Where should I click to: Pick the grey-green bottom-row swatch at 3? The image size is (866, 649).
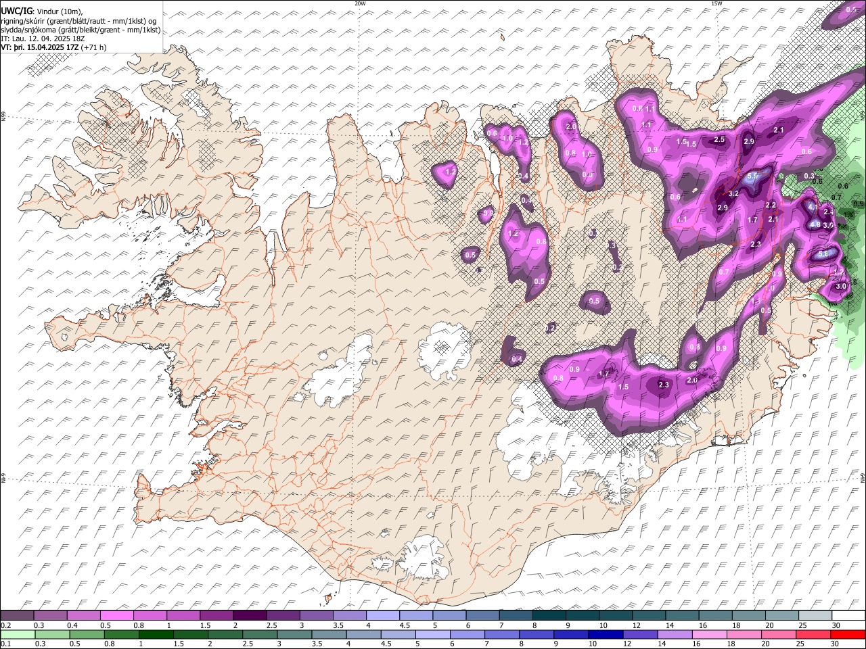pyautogui.click(x=294, y=634)
